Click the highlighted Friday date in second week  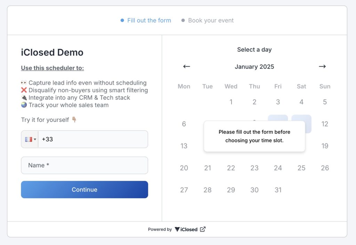click(x=278, y=118)
